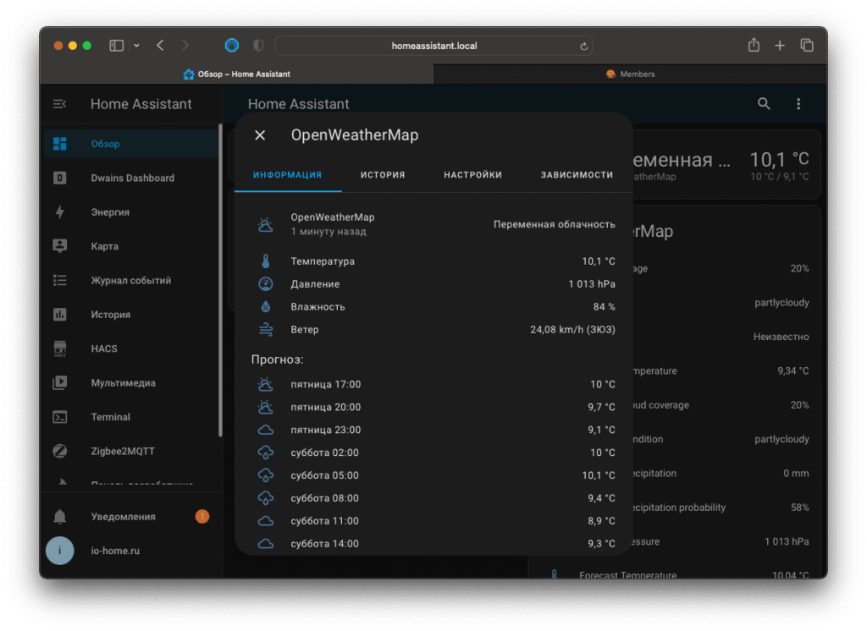Switch to the Зависимости tab
The image size is (867, 631).
(577, 174)
